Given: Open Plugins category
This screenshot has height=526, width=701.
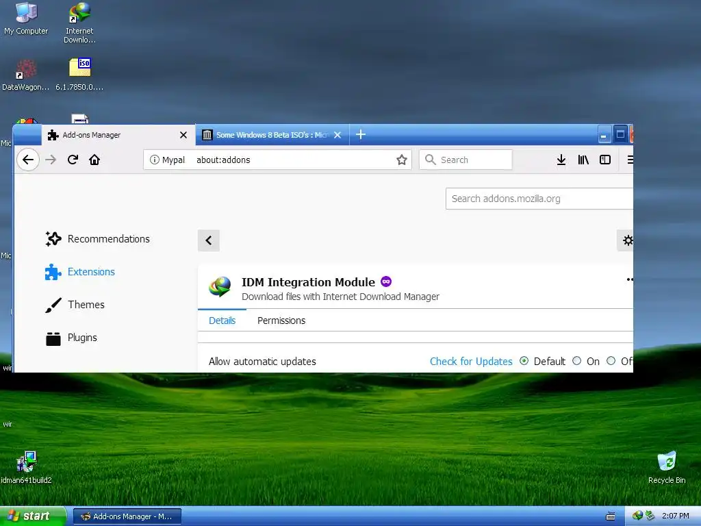Looking at the screenshot, I should point(71,338).
